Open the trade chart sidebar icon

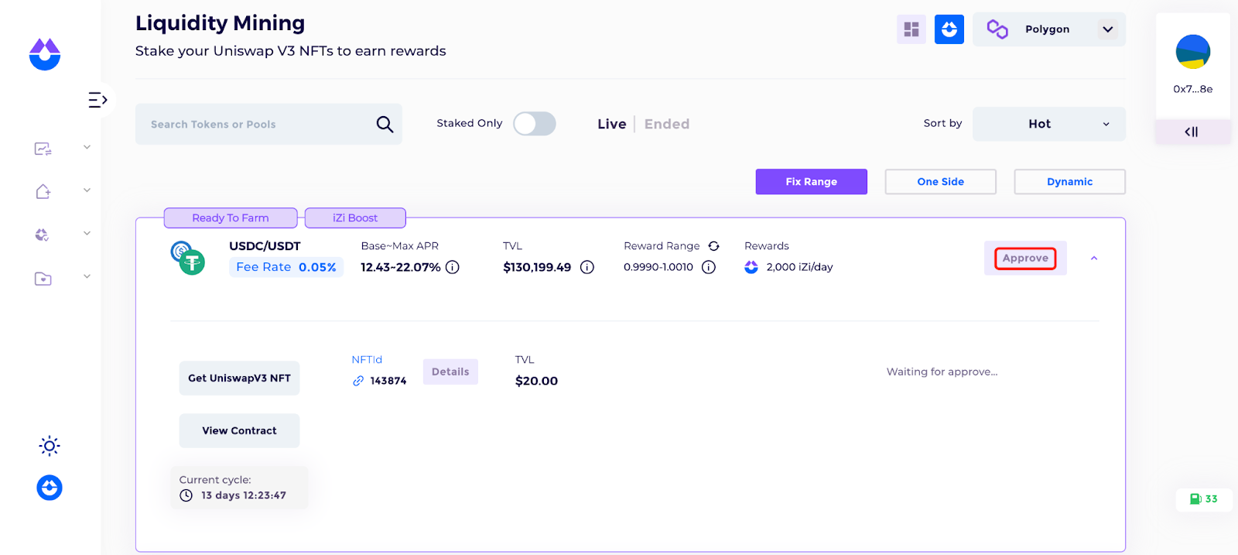43,149
